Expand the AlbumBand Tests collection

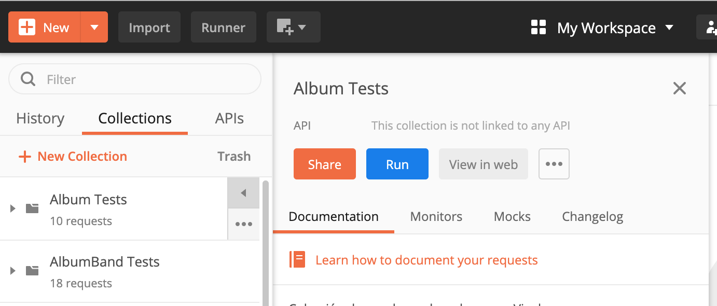(x=13, y=271)
